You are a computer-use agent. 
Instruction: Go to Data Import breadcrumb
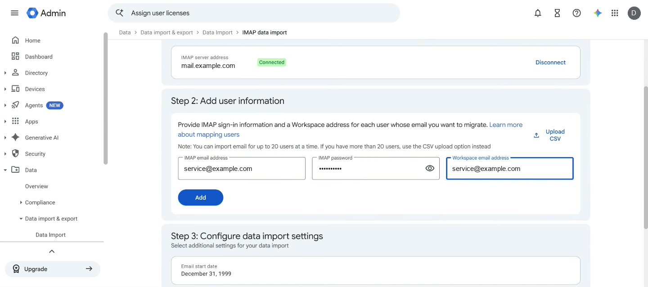coord(217,32)
